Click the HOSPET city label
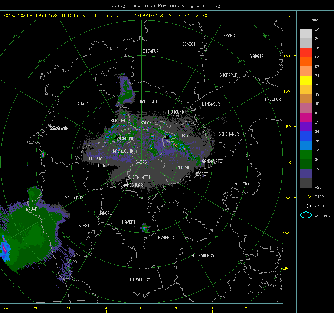The width and height of the screenshot is (334, 313). point(201,174)
